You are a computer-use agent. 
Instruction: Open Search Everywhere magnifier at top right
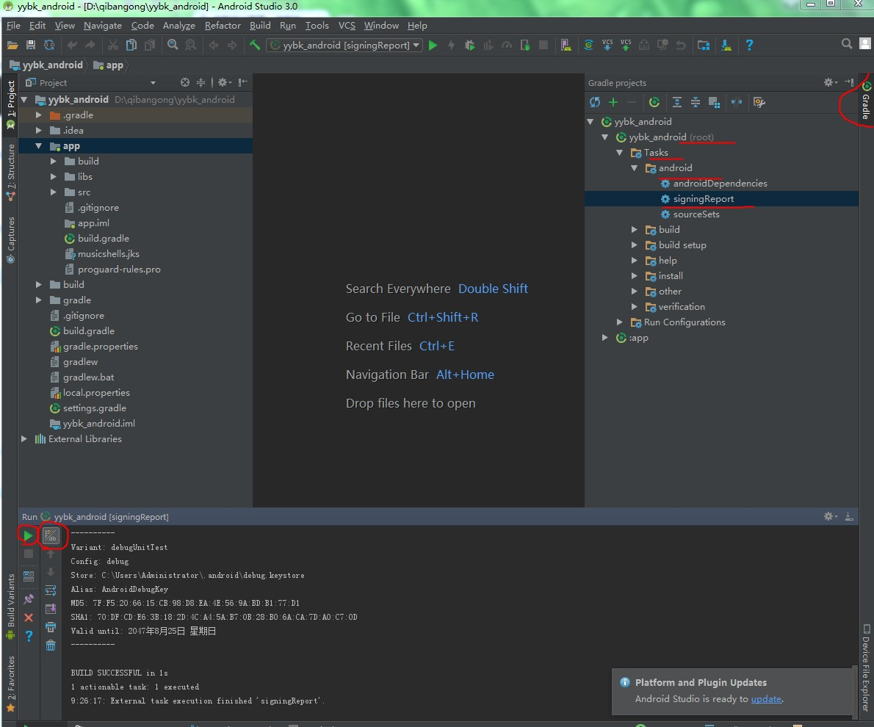click(847, 43)
